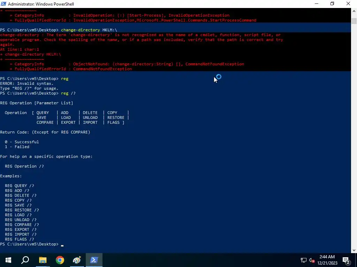Click the 'reg /?' command text
Screen dimensions: 357x267
68,93
